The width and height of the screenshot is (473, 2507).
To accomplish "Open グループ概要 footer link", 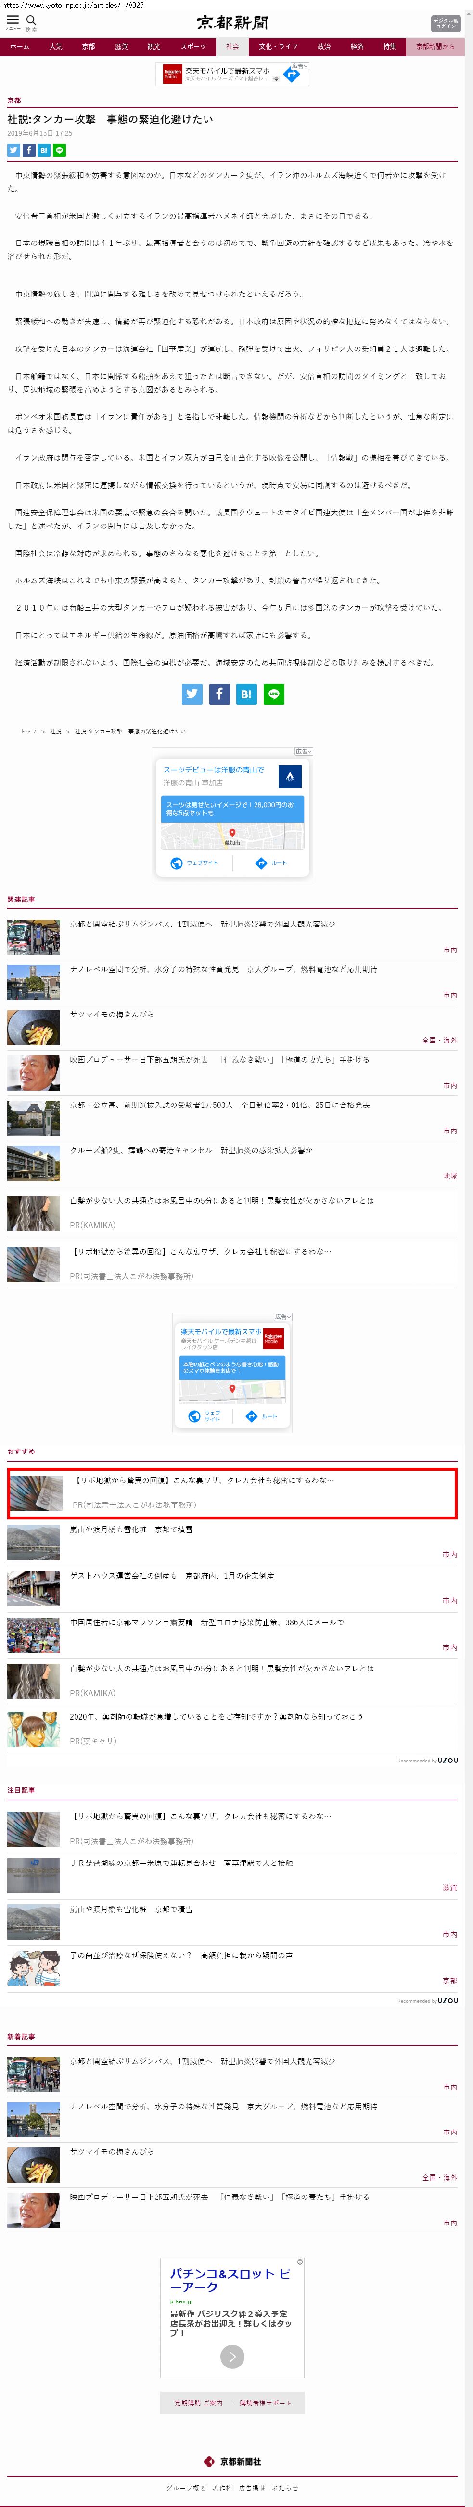I will [186, 2488].
